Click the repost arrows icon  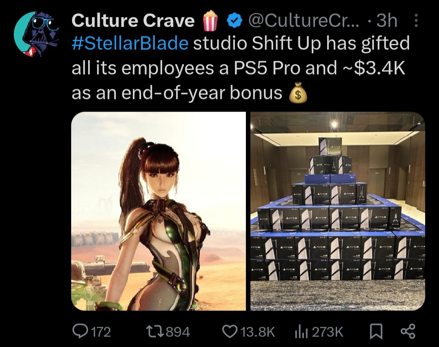(x=155, y=332)
